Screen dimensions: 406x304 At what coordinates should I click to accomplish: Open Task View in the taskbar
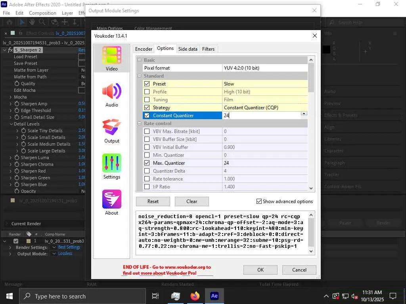[155, 296]
